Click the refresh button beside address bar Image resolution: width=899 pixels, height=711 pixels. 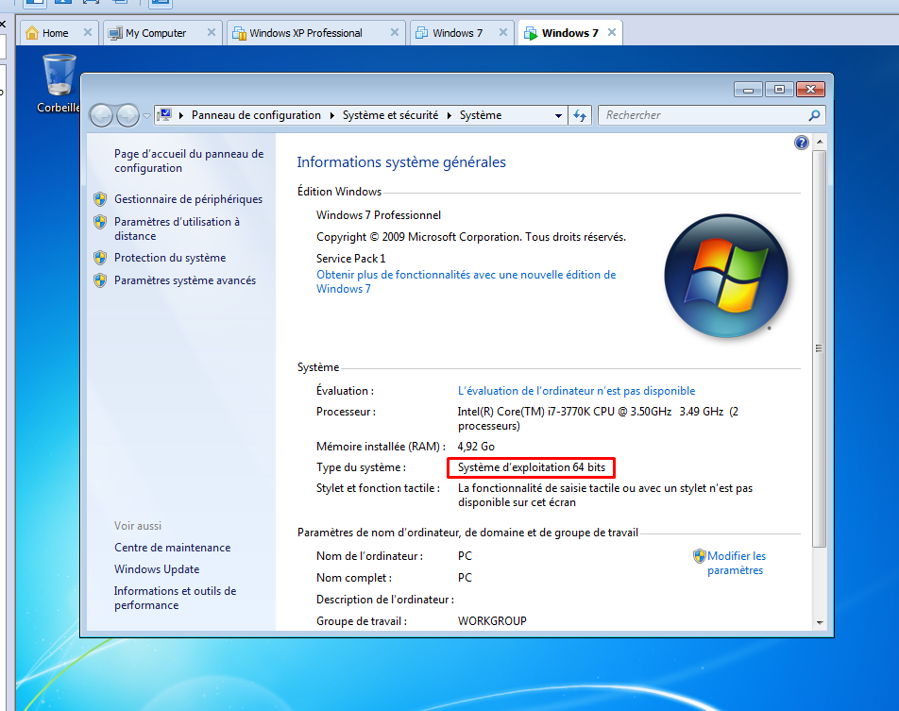(x=580, y=115)
